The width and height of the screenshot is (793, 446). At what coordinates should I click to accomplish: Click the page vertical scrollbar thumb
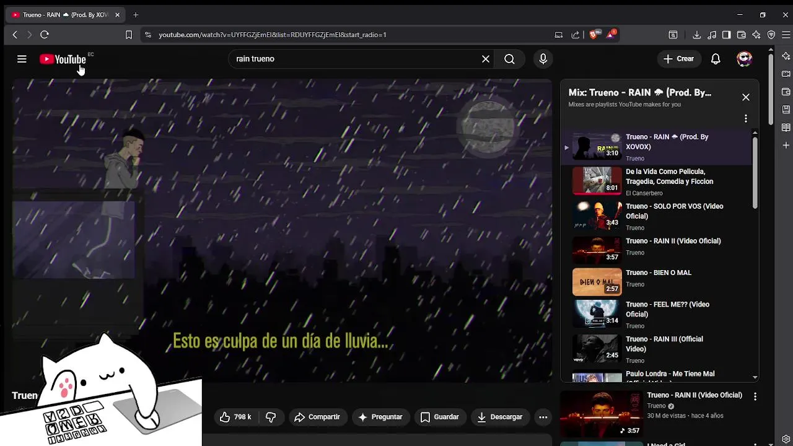pyautogui.click(x=770, y=90)
